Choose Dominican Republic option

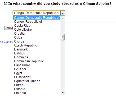tap(37, 61)
